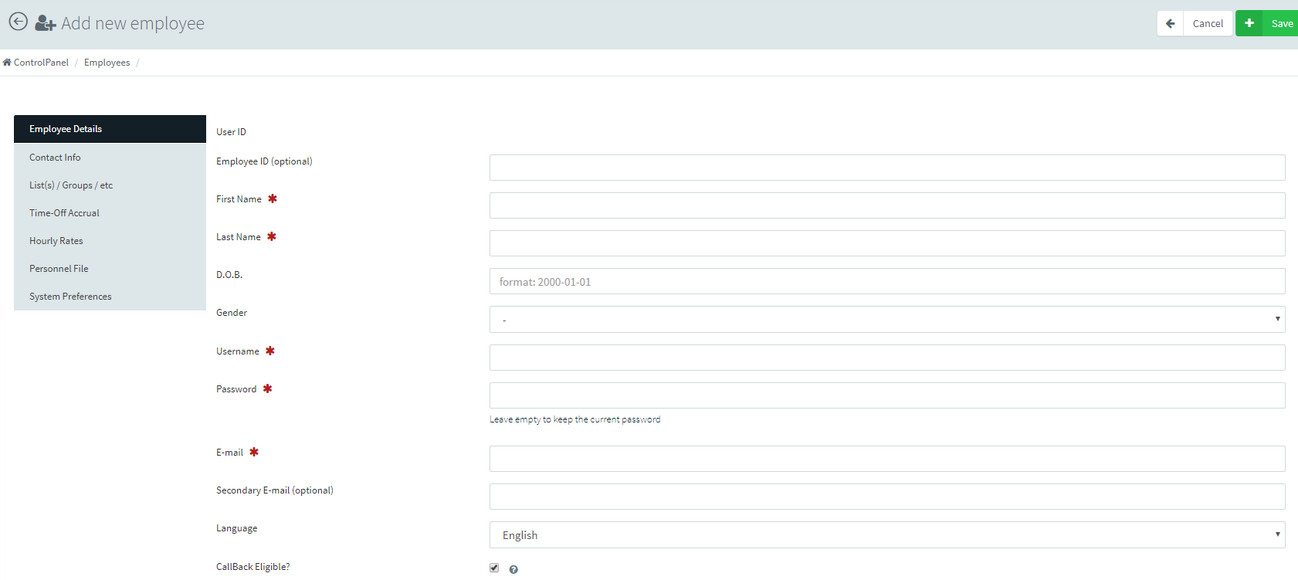This screenshot has height=580, width=1298.
Task: Click the Username input field
Action: 887,358
